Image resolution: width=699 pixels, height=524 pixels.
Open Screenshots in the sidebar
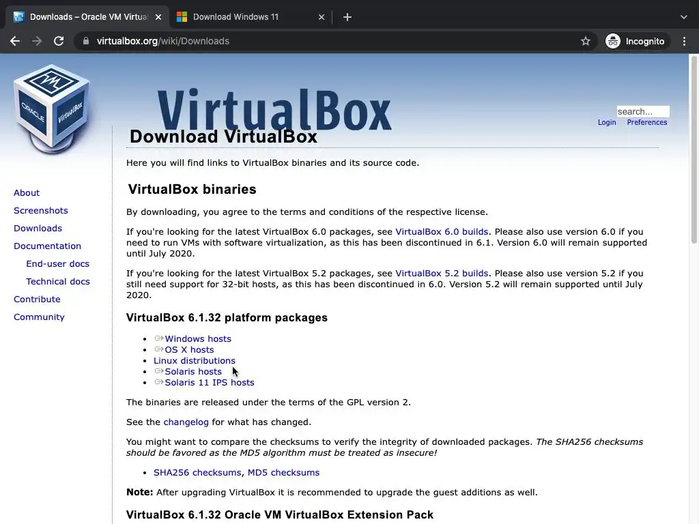pos(40,211)
